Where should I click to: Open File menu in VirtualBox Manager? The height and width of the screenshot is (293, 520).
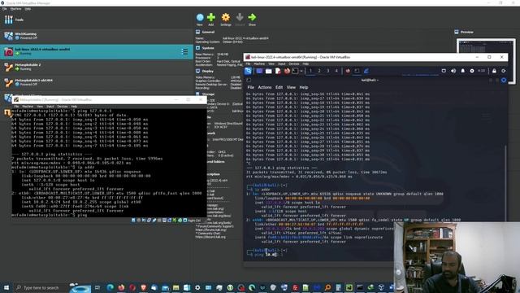(x=4, y=9)
